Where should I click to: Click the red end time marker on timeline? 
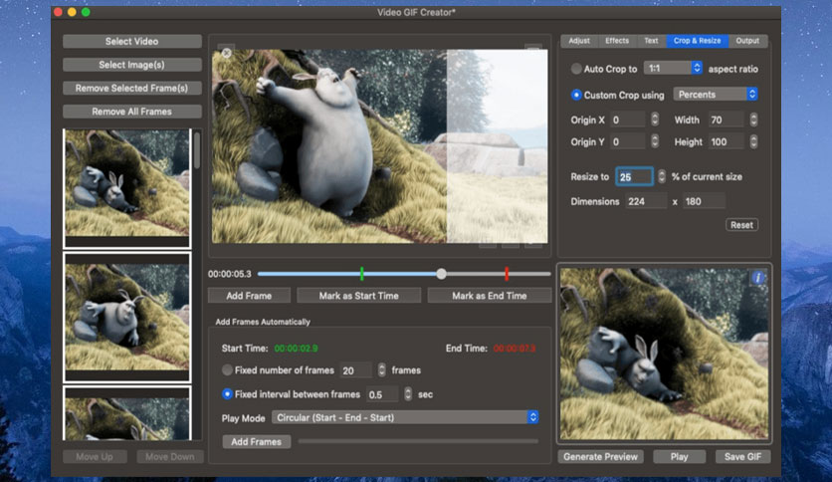(x=507, y=274)
